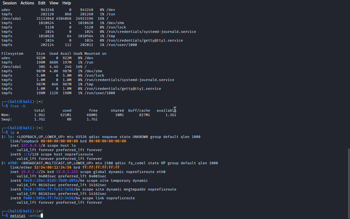Click the green UP state for eth0
Screen dimensions: 350x219
tap(163, 163)
